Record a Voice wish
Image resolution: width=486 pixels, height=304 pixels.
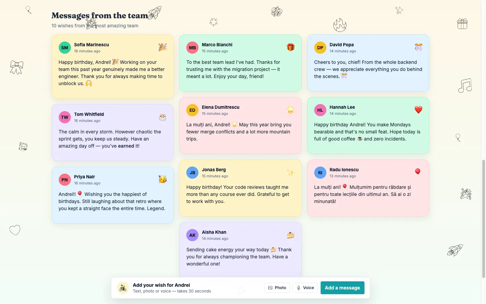coord(305,288)
